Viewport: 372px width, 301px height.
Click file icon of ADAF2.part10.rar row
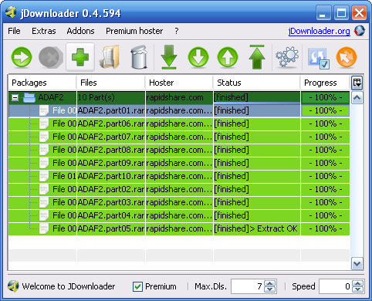tap(44, 176)
